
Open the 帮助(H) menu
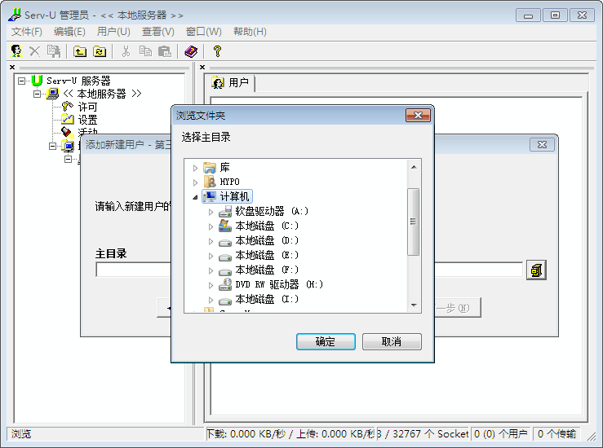[x=250, y=32]
